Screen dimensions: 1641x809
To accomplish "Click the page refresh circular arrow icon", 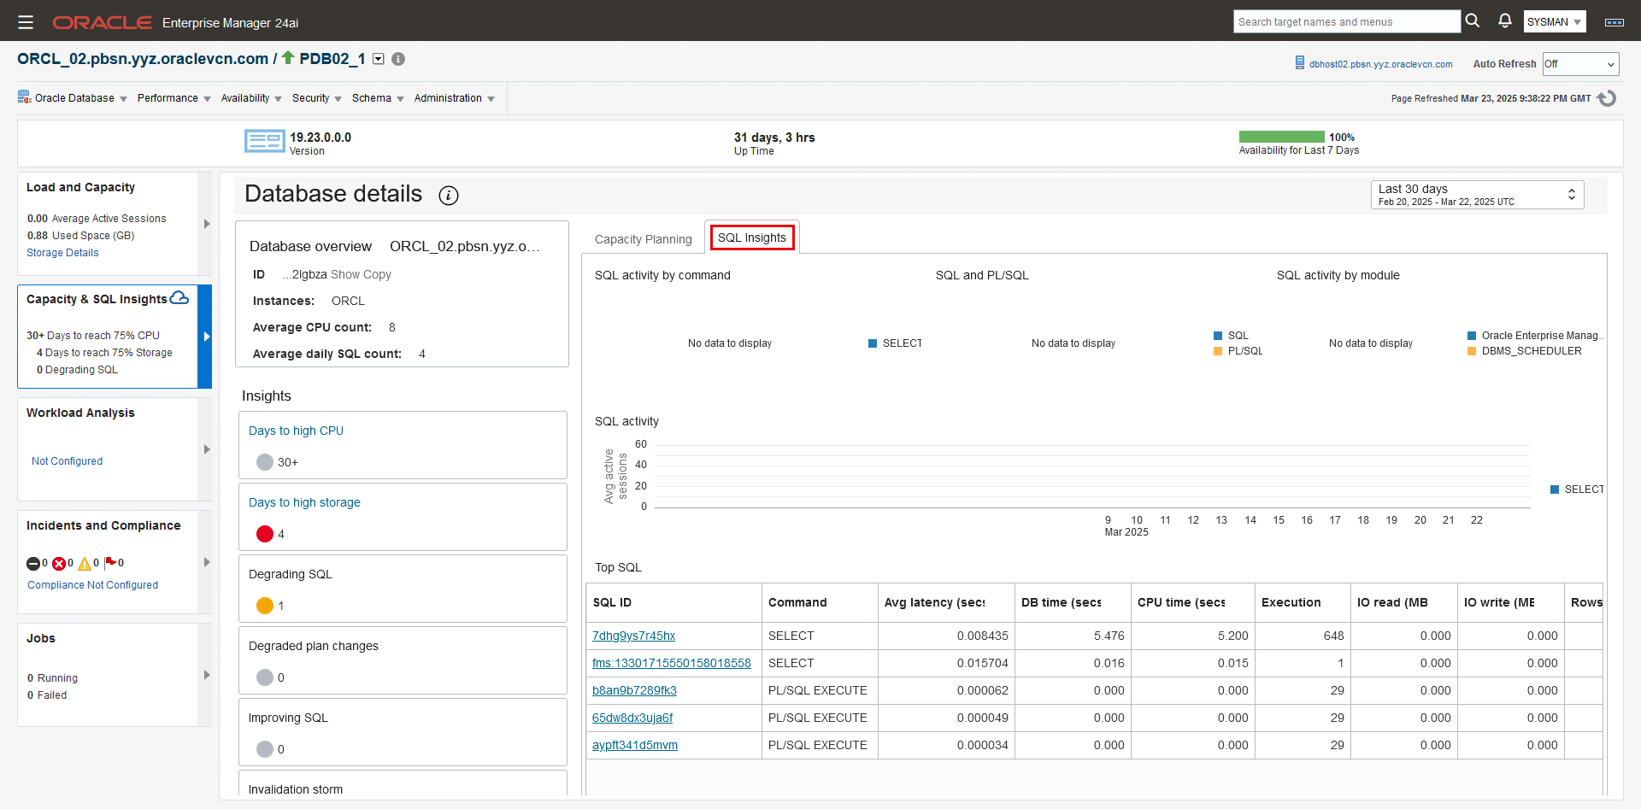I will pyautogui.click(x=1608, y=98).
